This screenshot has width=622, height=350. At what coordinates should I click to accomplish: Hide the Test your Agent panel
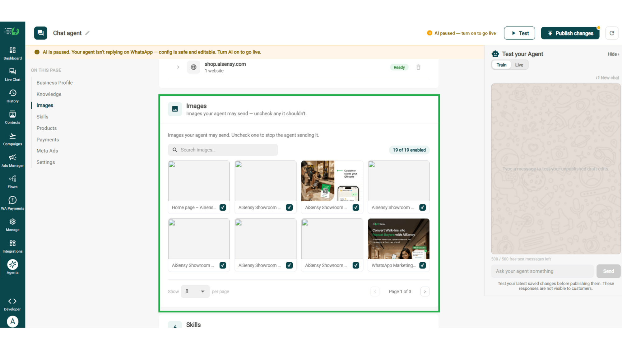613,54
